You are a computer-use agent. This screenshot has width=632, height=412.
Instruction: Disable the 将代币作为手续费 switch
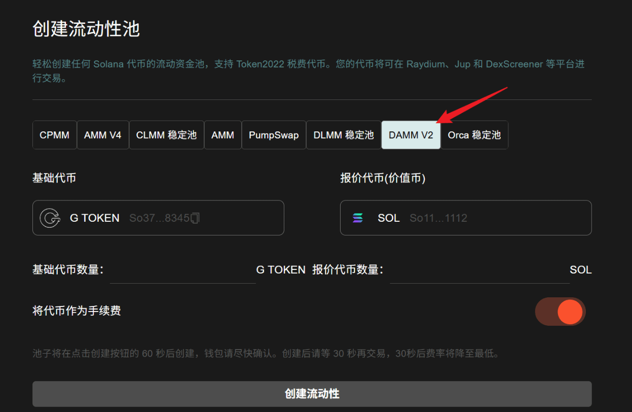click(x=560, y=312)
